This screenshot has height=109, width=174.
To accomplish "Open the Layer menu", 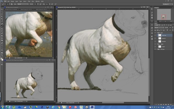I will (17, 1).
